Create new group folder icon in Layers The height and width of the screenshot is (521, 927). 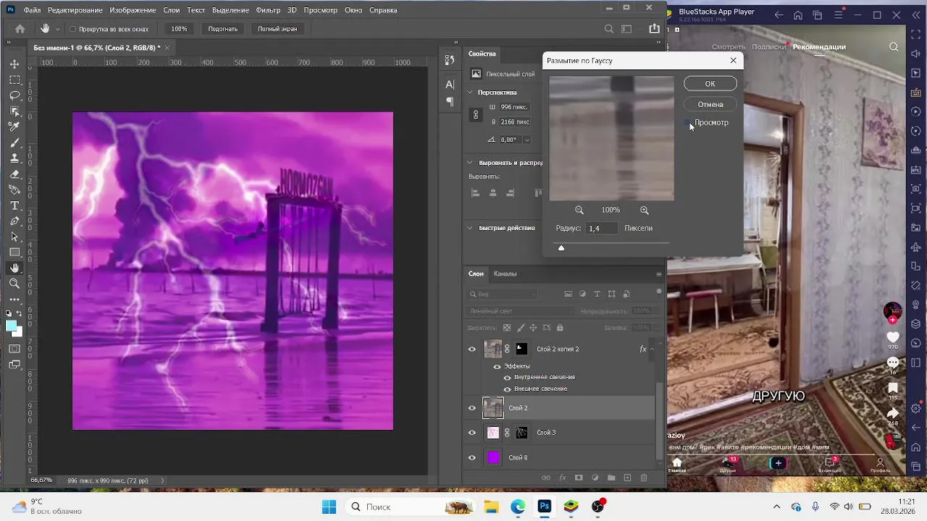[x=611, y=478]
